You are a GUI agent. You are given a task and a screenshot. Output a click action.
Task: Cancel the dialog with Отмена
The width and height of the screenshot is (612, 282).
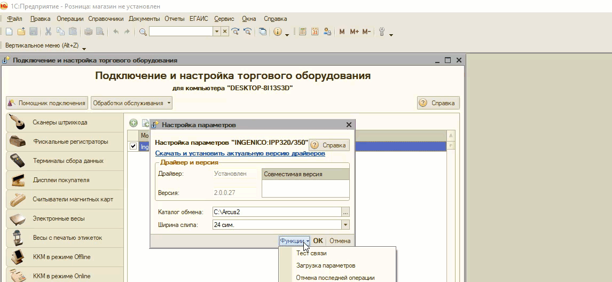340,241
